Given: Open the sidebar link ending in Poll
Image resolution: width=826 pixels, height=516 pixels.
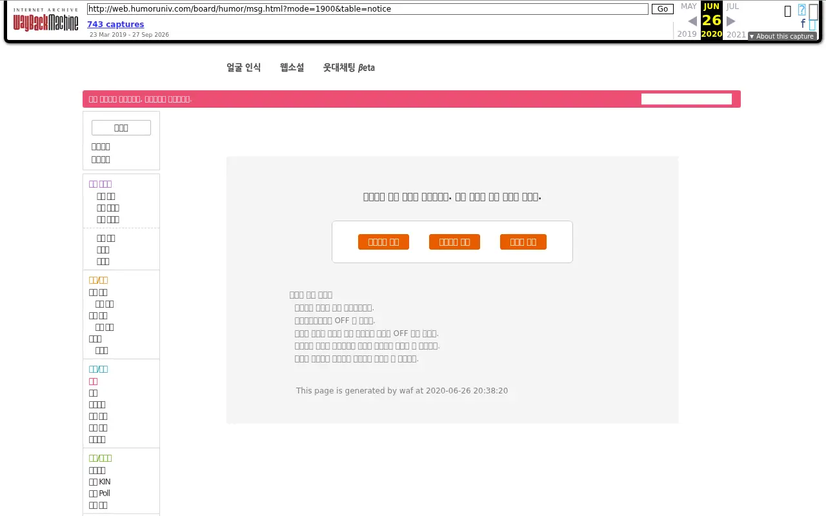Looking at the screenshot, I should 99,493.
